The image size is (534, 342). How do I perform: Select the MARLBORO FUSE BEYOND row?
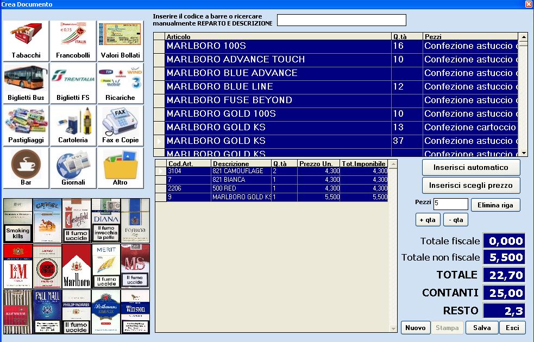tap(336, 100)
